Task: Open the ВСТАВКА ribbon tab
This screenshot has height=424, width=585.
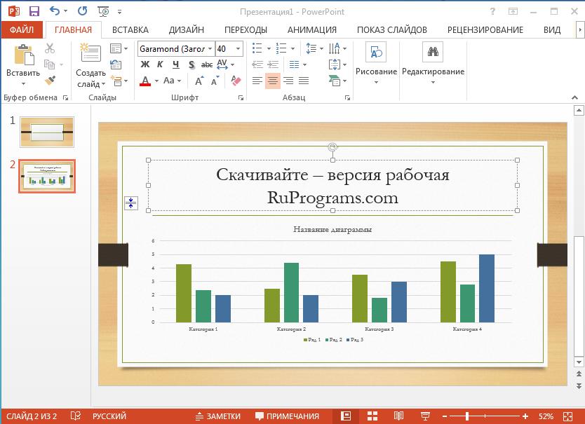Action: click(x=130, y=29)
